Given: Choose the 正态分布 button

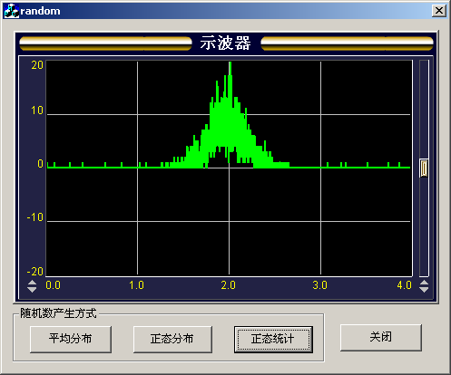Looking at the screenshot, I should click(x=172, y=339).
